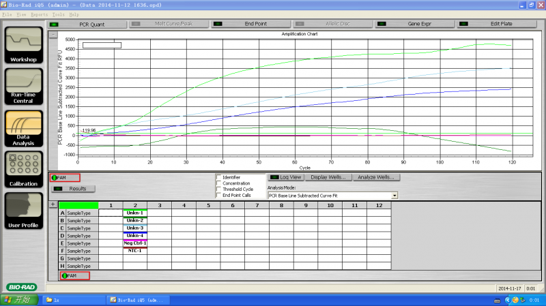
Task: Open the User Profile module
Action: 23,211
